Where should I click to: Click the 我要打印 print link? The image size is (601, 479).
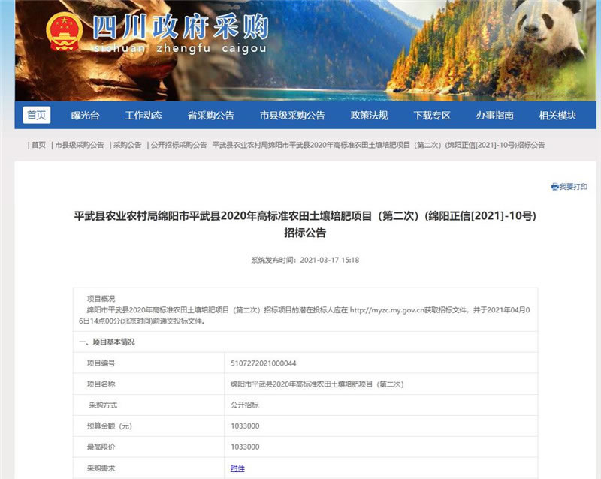pyautogui.click(x=573, y=187)
